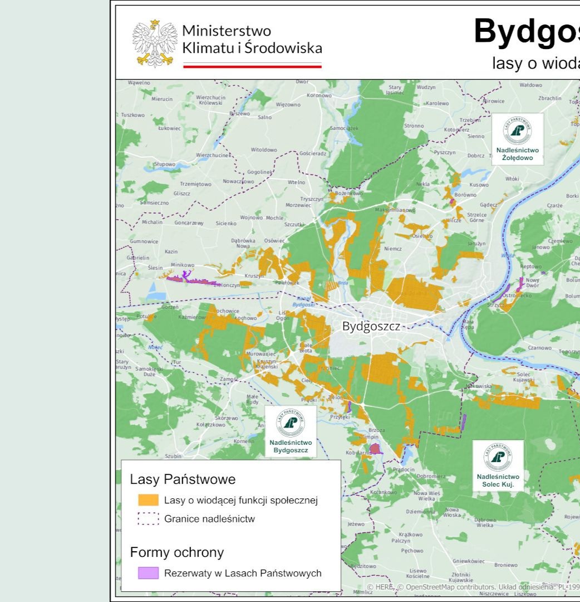Click the red line under ministry name
This screenshot has width=580, height=602.
(x=252, y=66)
